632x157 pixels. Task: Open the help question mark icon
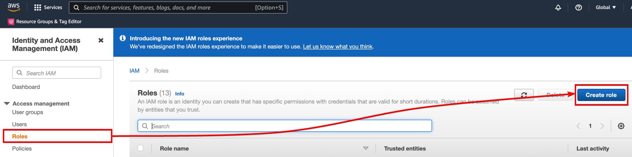pyautogui.click(x=579, y=7)
